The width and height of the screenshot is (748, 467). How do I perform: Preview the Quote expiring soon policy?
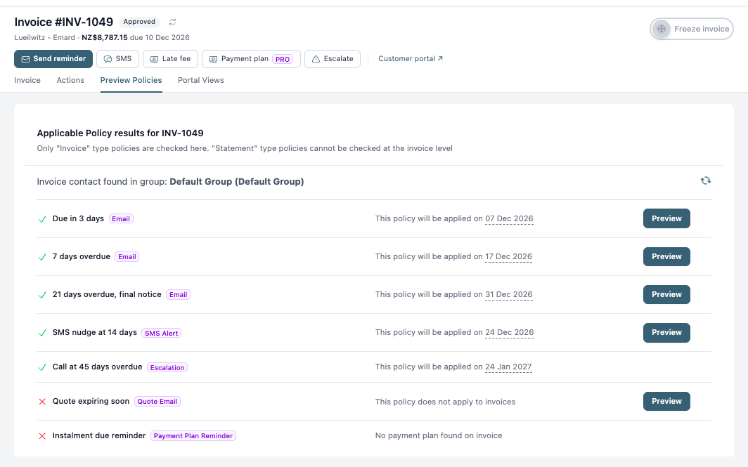(x=666, y=401)
